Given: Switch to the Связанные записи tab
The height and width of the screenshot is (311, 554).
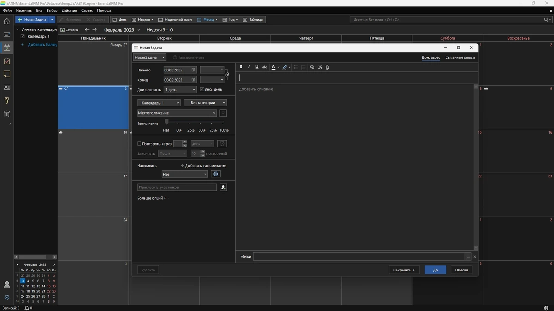Looking at the screenshot, I should pos(460,57).
